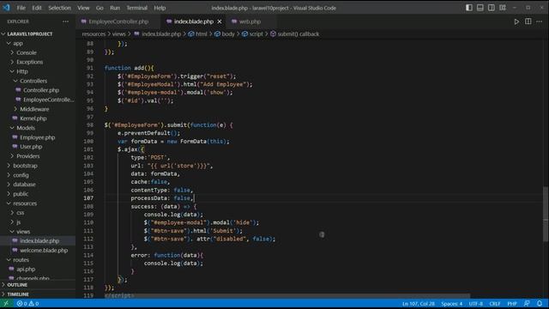The width and height of the screenshot is (549, 309).
Task: Open the File menu
Action: coord(21,8)
